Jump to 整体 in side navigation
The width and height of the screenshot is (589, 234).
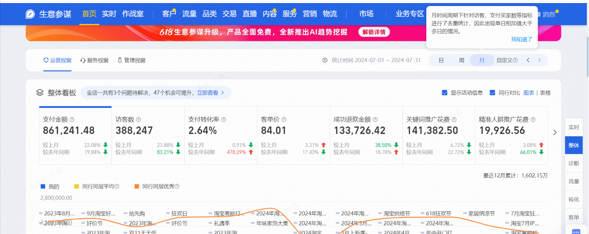574,145
